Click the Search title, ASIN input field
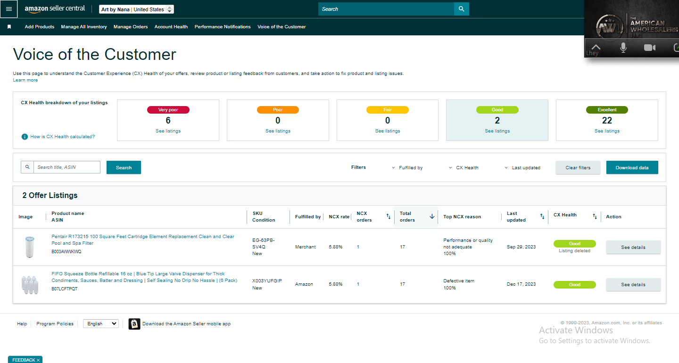 click(67, 167)
